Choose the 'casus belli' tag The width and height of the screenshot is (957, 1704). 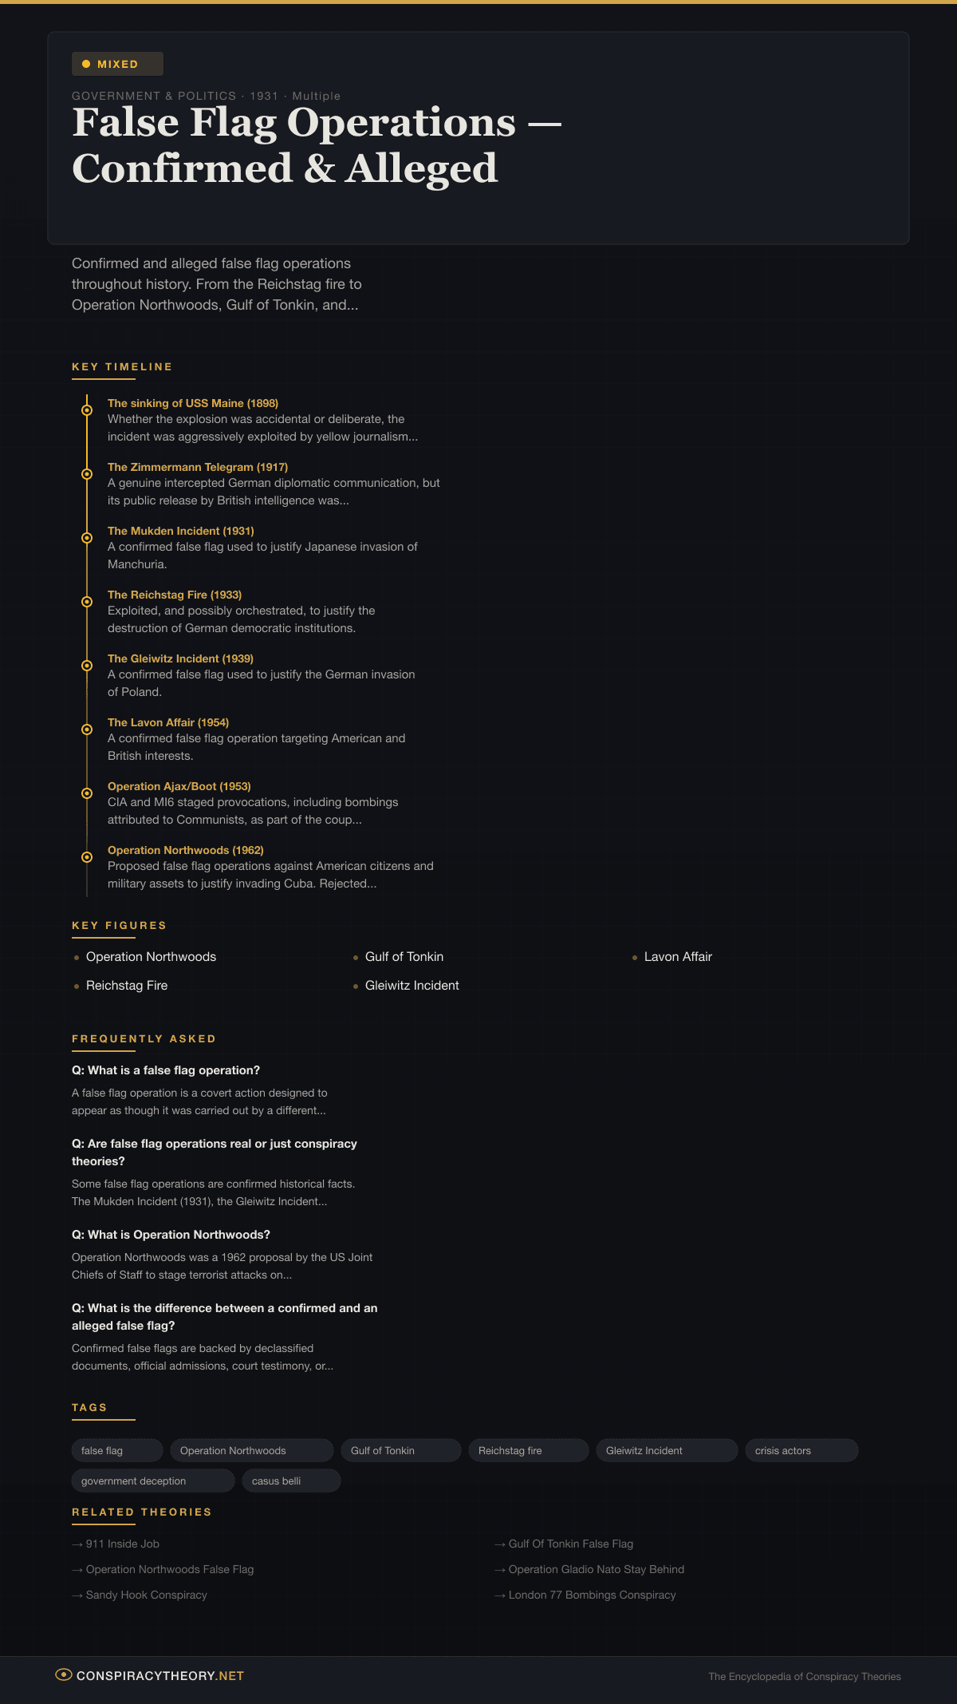[290, 1481]
